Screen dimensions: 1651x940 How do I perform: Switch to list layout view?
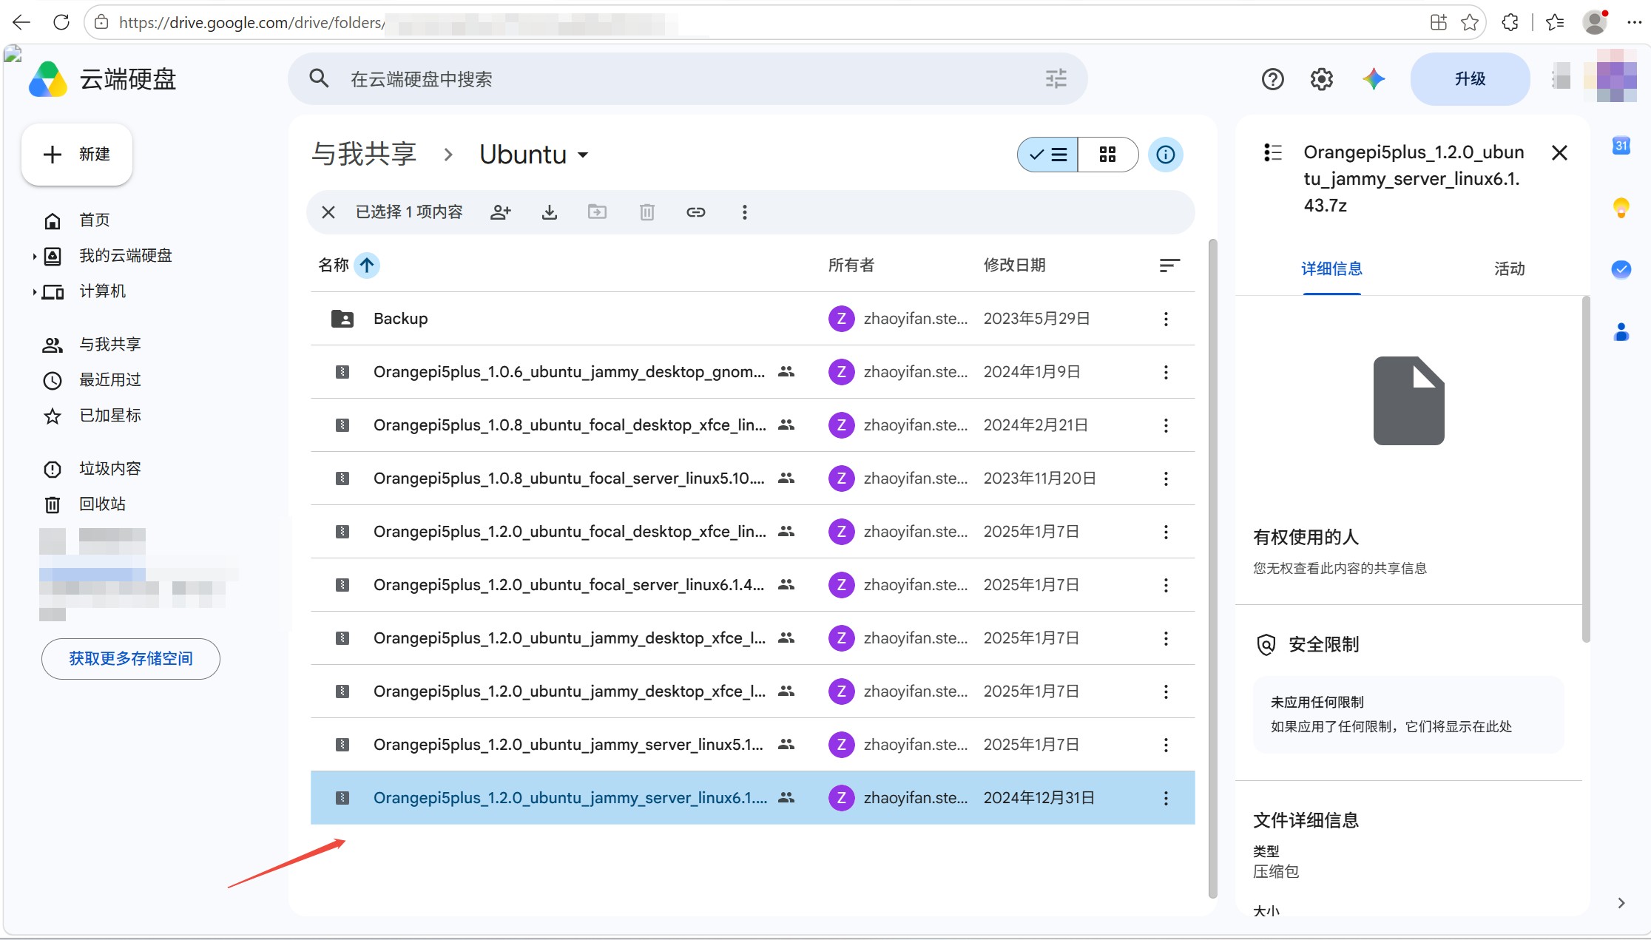pyautogui.click(x=1047, y=155)
